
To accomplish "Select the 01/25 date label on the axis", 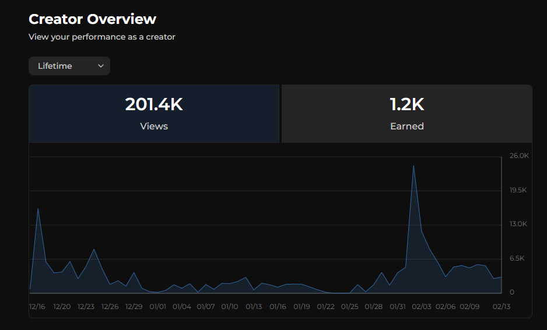I will click(x=349, y=307).
